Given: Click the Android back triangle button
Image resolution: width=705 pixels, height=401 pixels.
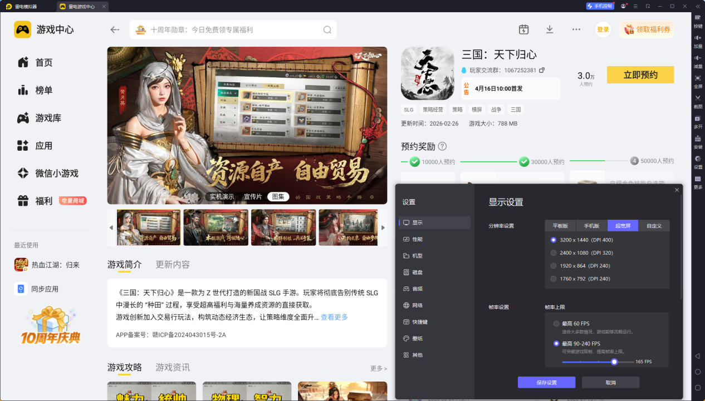Looking at the screenshot, I should point(697,356).
